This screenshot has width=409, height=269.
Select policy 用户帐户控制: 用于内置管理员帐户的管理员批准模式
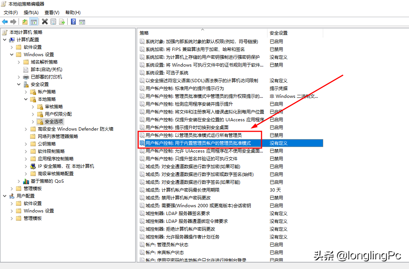tap(198, 143)
